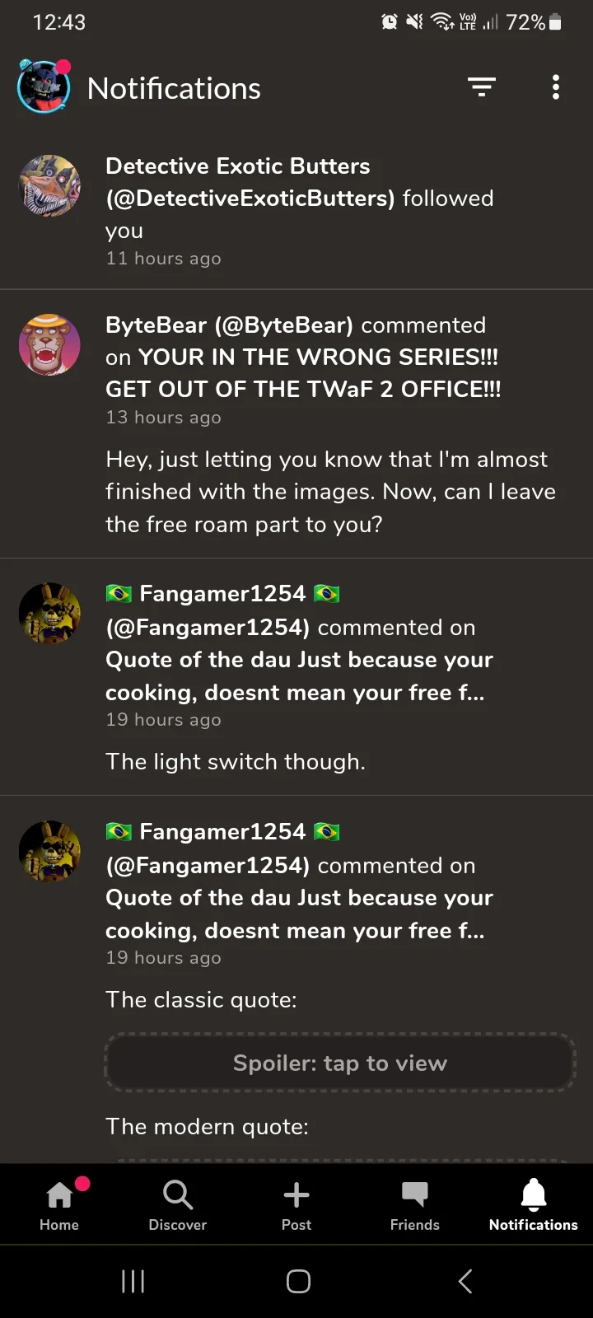
Task: Open Detective Exotic Butters followed you notification
Action: click(300, 199)
